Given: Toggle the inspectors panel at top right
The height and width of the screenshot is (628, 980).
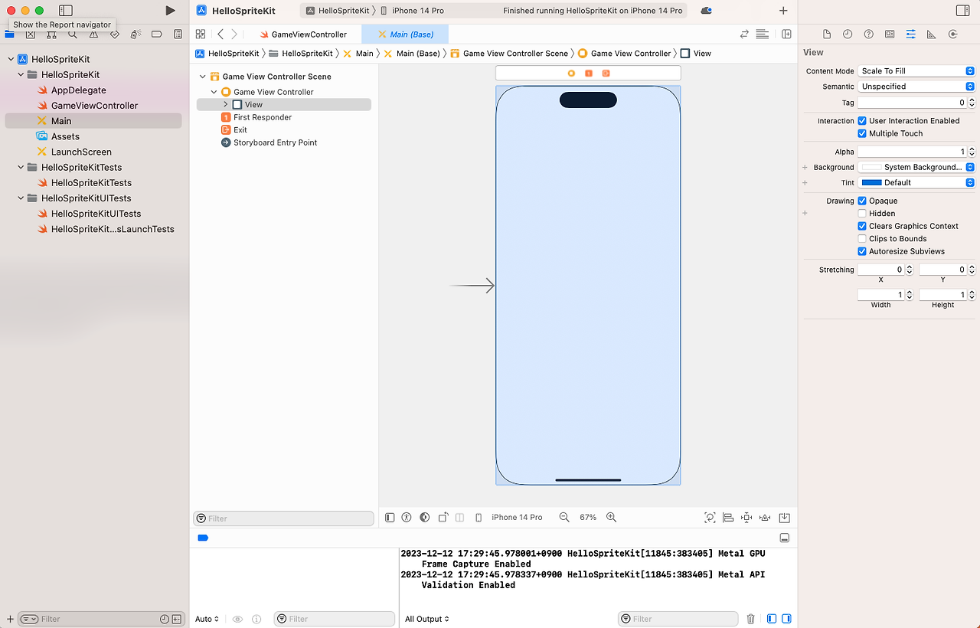Looking at the screenshot, I should 962,11.
